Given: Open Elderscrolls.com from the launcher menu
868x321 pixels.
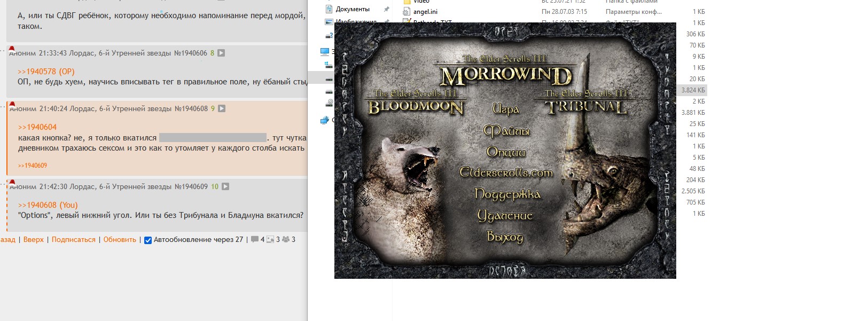Looking at the screenshot, I should pos(506,173).
